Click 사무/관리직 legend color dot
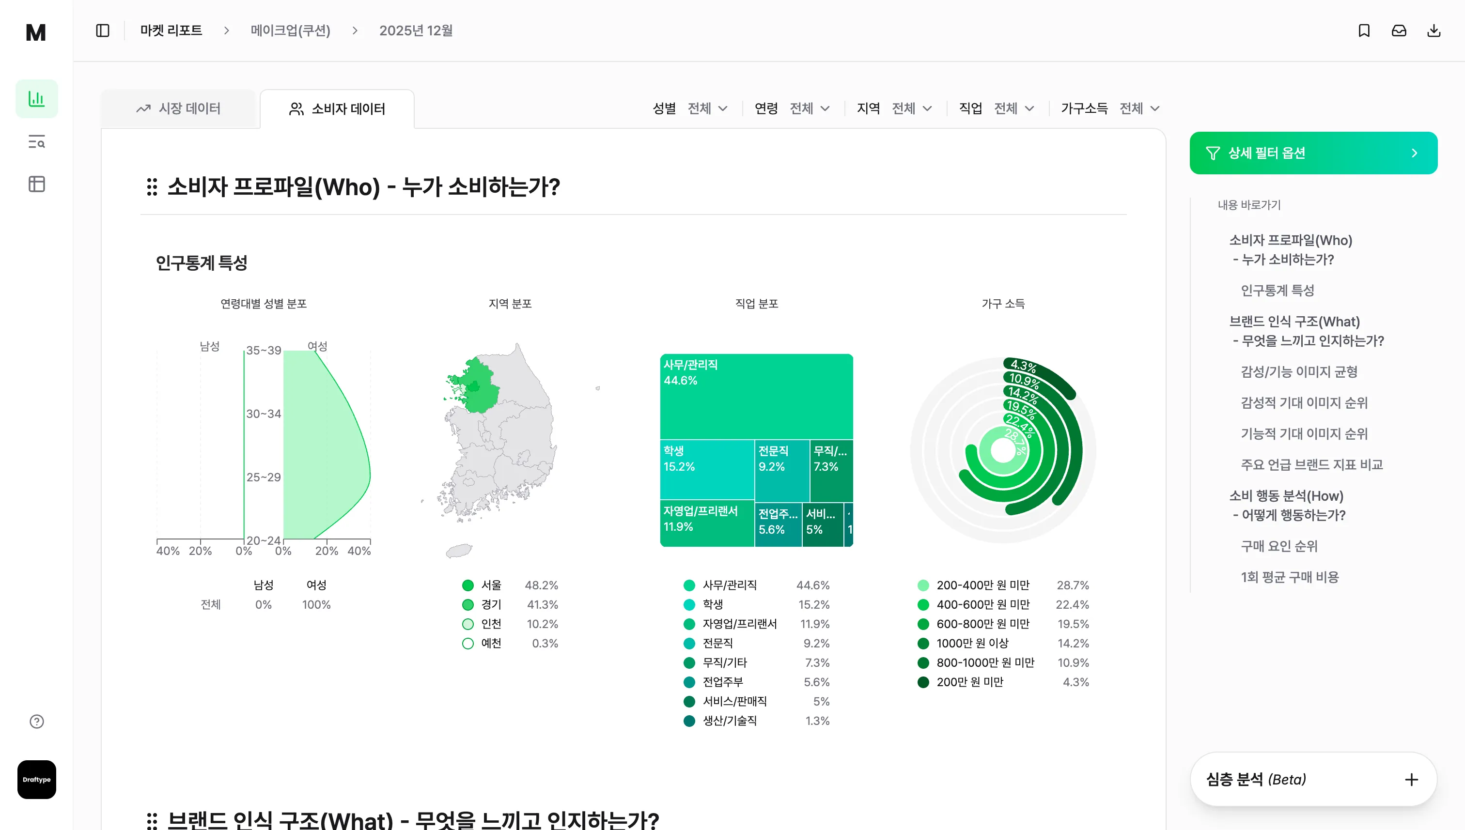1465x830 pixels. tap(689, 585)
